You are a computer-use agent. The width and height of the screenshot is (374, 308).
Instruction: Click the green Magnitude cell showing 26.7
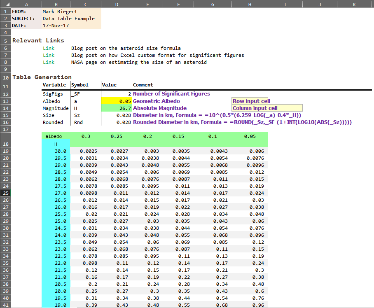coord(117,108)
